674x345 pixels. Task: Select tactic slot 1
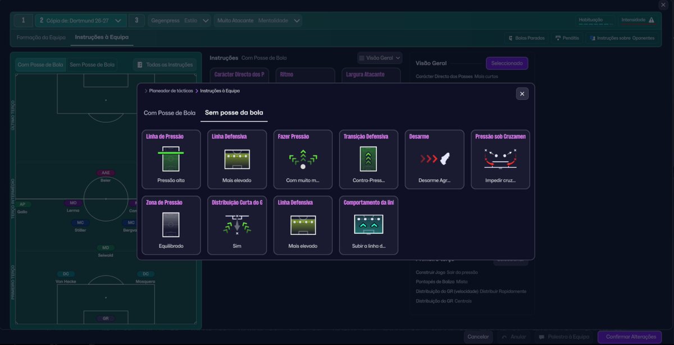23,21
